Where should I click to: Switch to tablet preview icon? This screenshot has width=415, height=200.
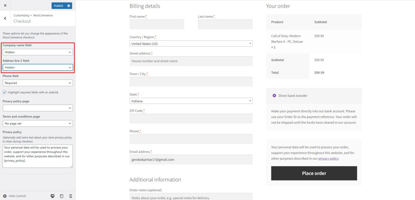point(62,196)
